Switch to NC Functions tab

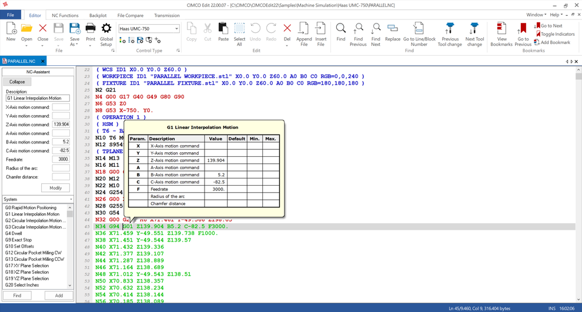pyautogui.click(x=65, y=15)
